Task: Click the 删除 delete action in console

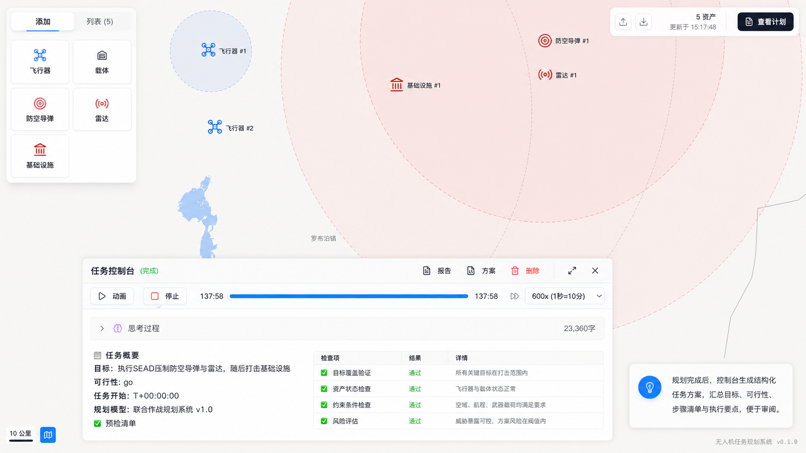Action: [x=526, y=271]
